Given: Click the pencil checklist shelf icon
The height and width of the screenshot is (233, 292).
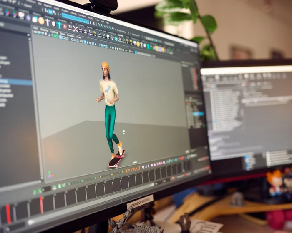Looking at the screenshot, I should [x=112, y=38].
